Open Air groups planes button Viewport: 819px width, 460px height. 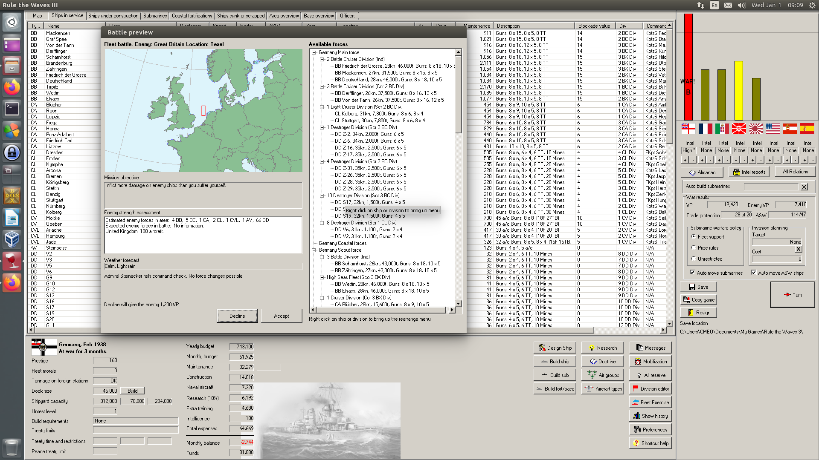(x=602, y=375)
